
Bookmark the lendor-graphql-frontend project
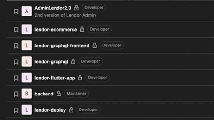coord(16,46)
